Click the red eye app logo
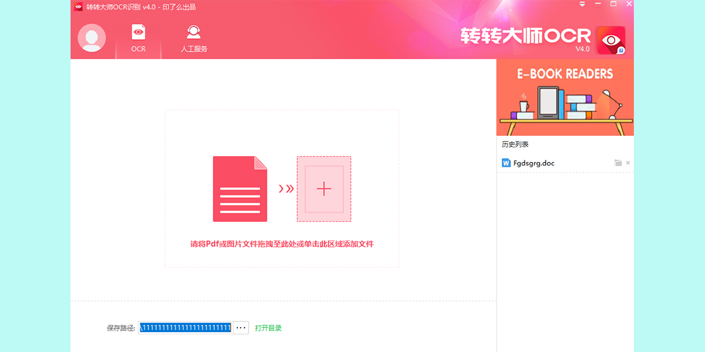705x352 pixels. coord(611,40)
